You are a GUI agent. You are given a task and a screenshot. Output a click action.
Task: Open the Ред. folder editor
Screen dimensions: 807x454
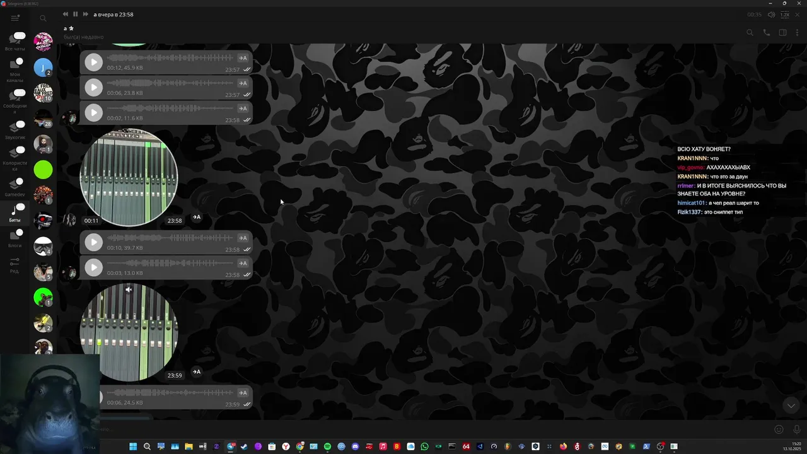tap(15, 265)
